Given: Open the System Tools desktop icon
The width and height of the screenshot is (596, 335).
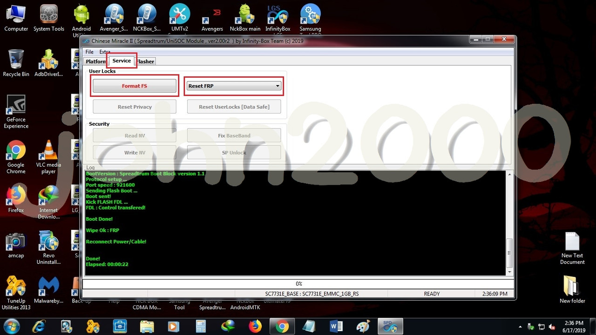Looking at the screenshot, I should (49, 18).
